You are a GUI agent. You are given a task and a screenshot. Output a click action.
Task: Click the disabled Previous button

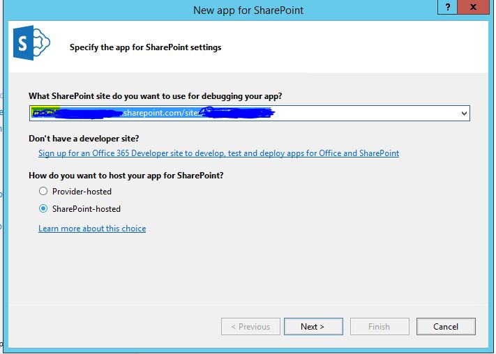click(x=250, y=327)
